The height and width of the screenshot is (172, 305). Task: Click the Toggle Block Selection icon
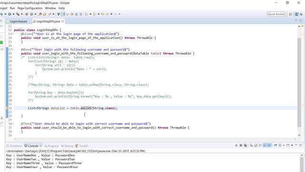pyautogui.click(x=76, y=14)
